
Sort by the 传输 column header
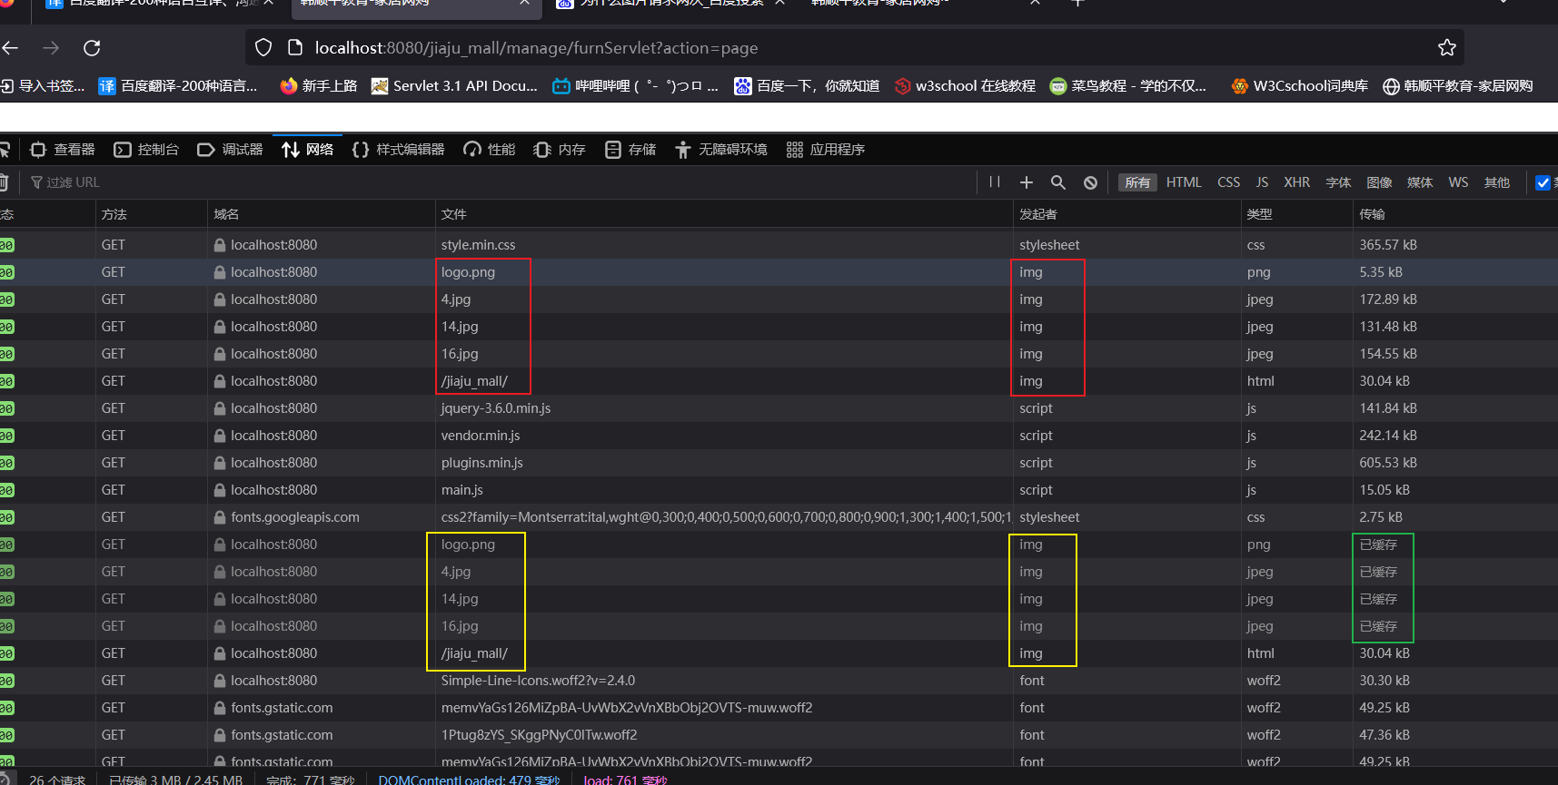coord(1455,214)
